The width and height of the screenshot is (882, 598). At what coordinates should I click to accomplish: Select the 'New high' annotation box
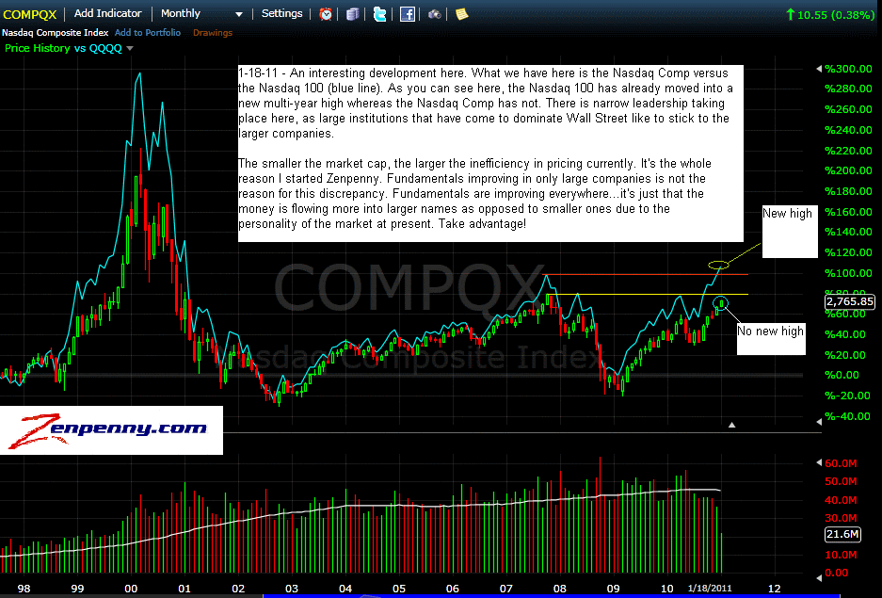[x=790, y=232]
